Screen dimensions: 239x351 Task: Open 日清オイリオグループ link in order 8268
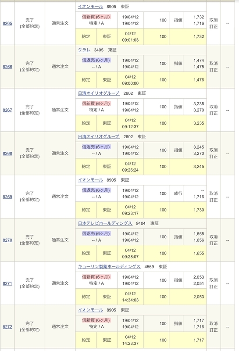(99, 136)
